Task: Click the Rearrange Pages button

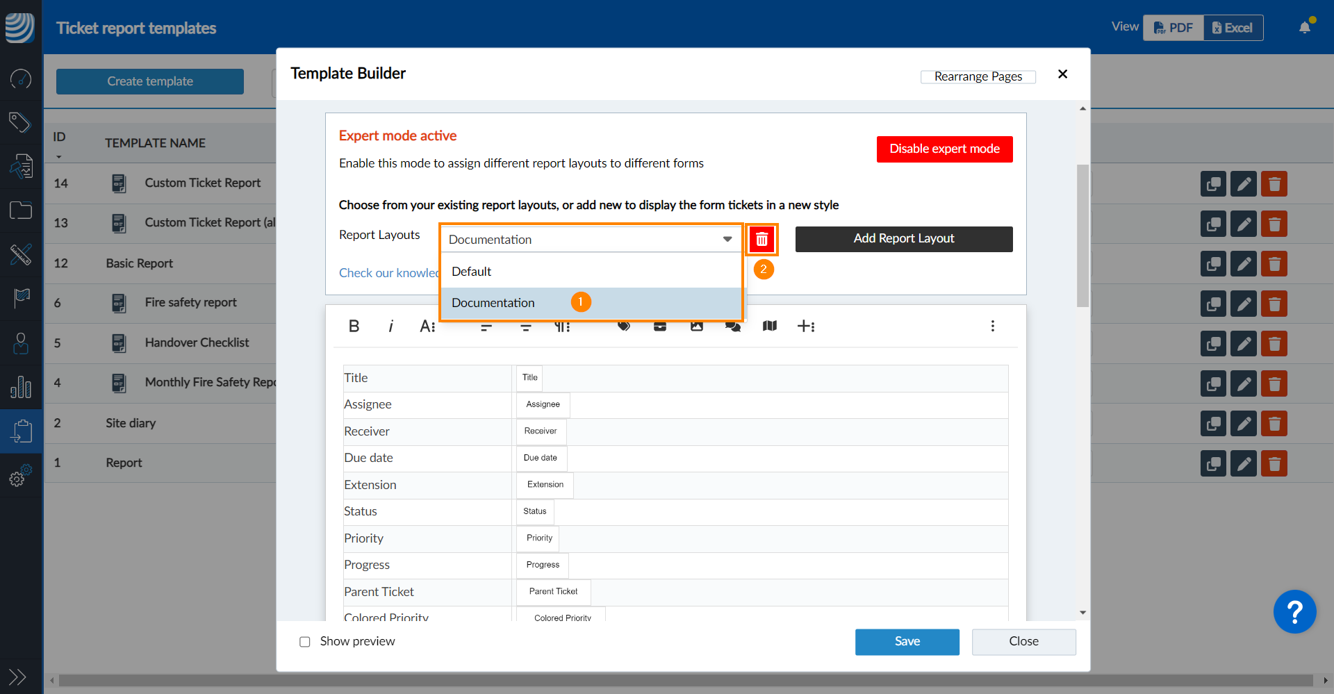Action: (x=978, y=76)
